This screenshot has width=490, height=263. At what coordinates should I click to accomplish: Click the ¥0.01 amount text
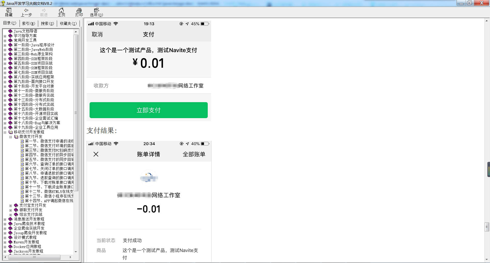[x=148, y=63]
